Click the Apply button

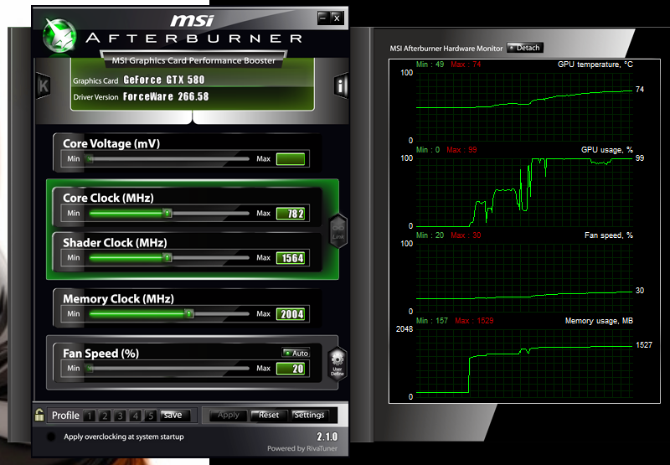228,415
